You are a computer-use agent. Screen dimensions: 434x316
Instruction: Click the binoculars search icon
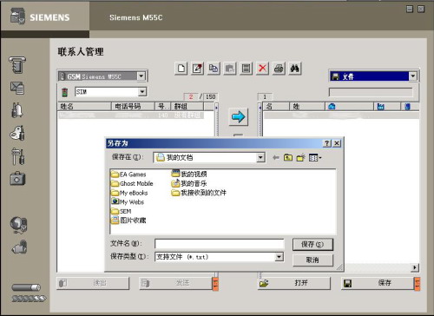point(295,69)
